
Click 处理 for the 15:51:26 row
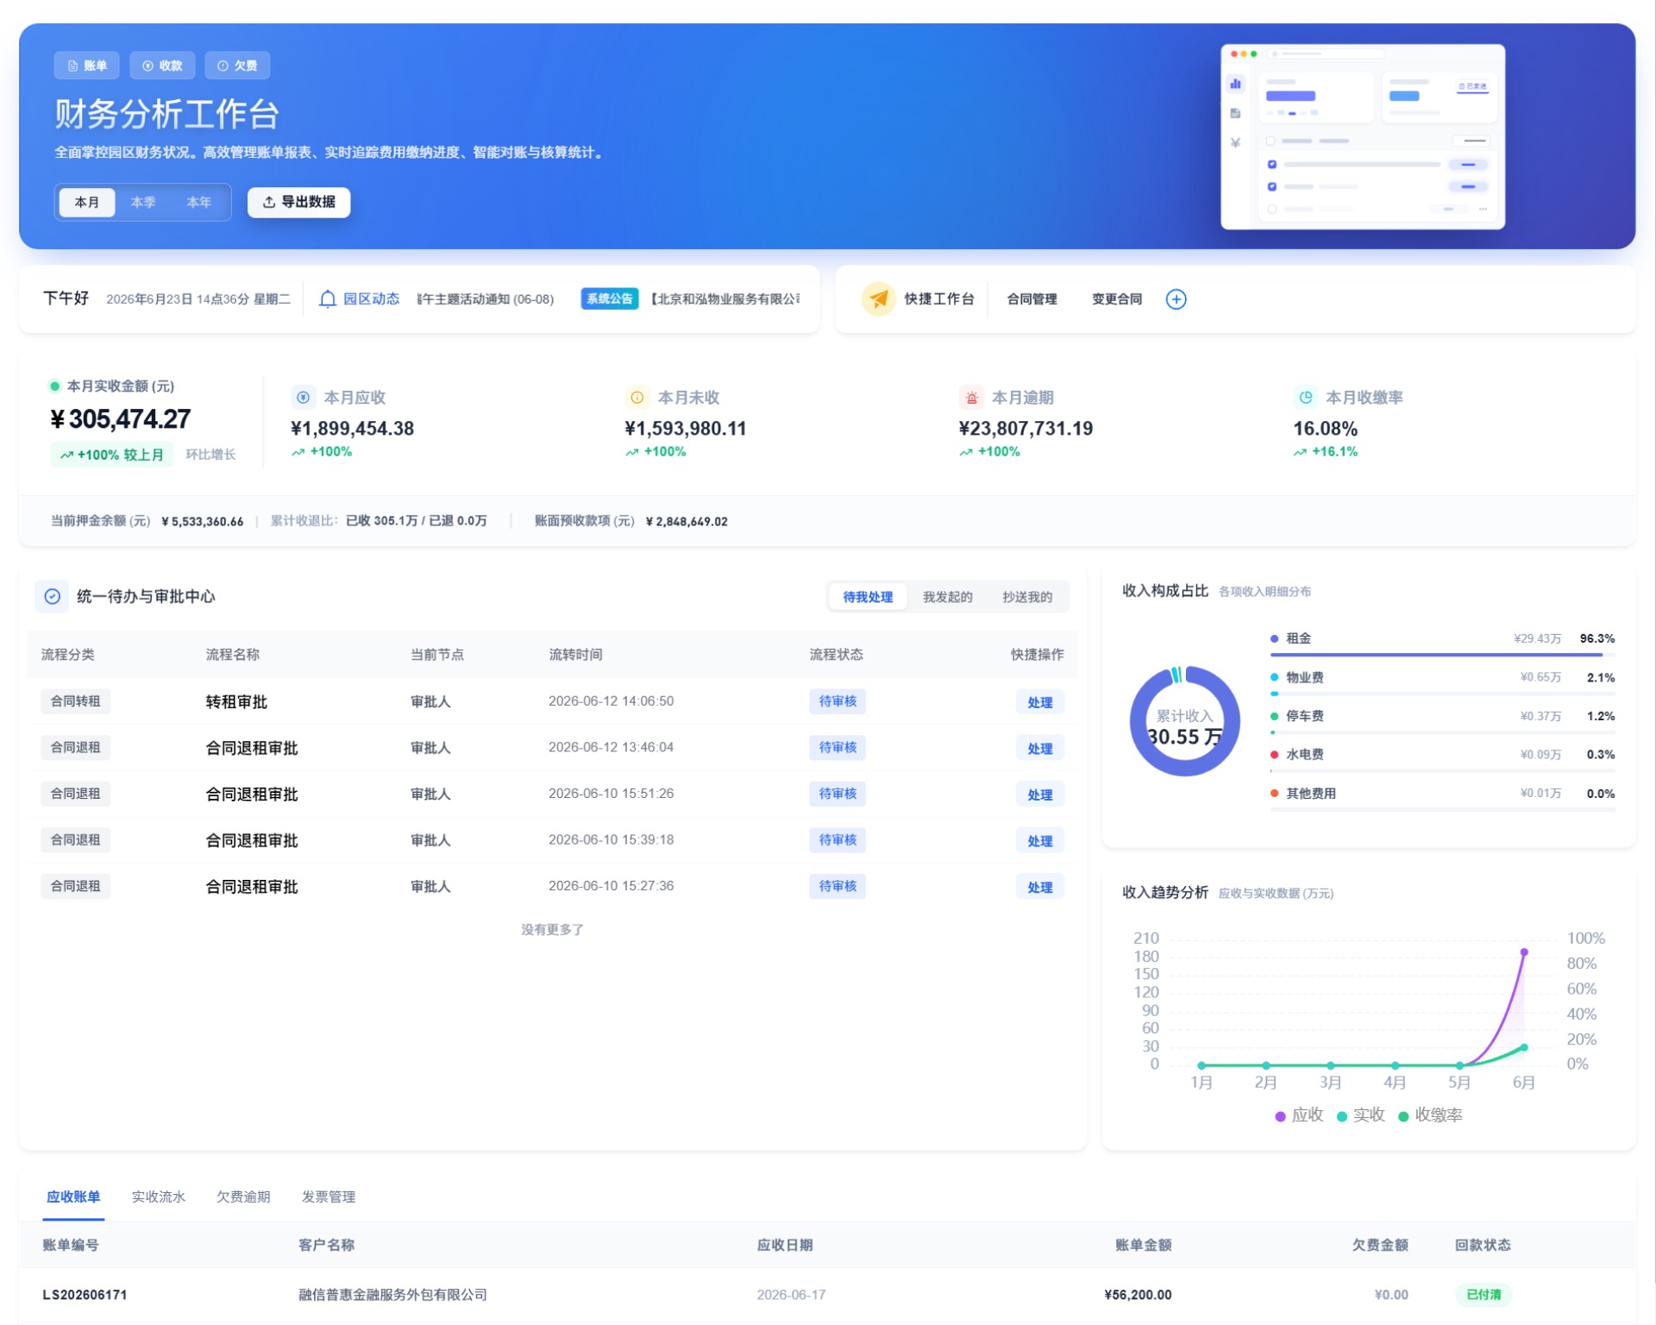click(1039, 794)
